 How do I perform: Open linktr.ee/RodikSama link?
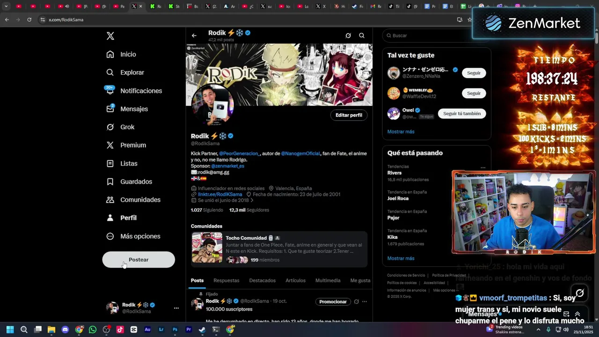pyautogui.click(x=220, y=194)
